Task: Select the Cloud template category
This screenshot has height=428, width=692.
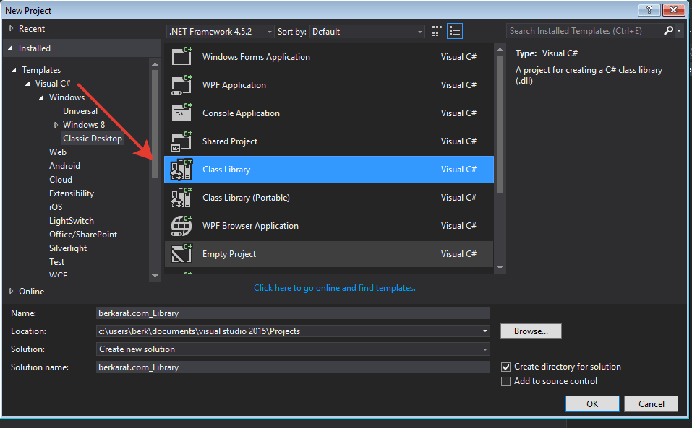Action: (x=61, y=179)
